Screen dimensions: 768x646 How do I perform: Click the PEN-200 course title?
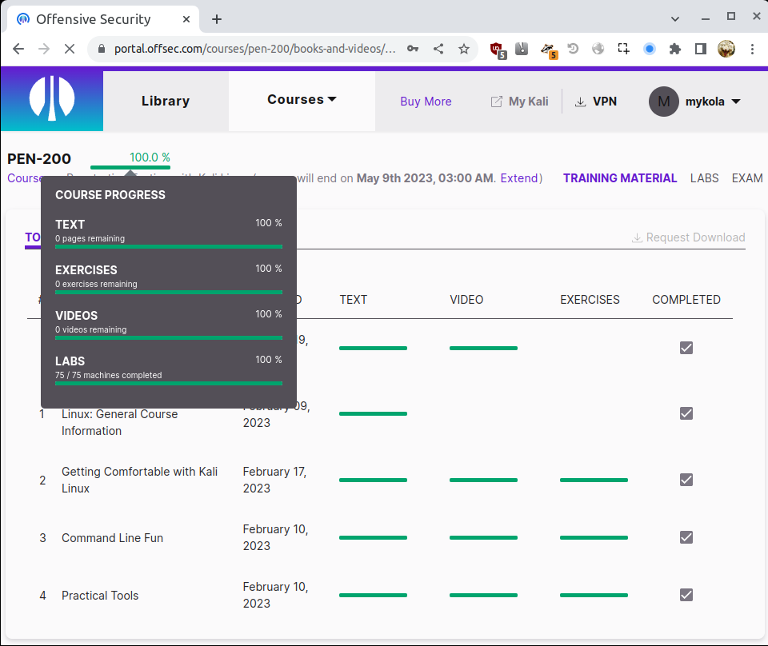39,158
